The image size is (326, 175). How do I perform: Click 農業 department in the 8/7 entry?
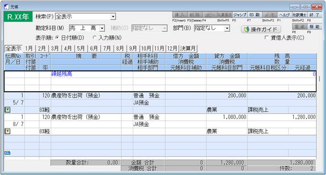[211, 131]
